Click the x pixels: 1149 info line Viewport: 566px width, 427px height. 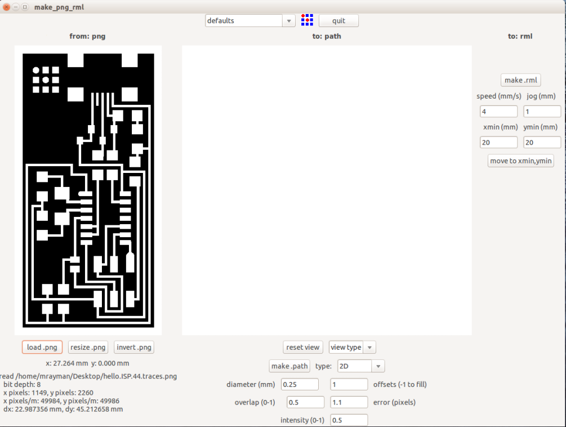click(48, 393)
